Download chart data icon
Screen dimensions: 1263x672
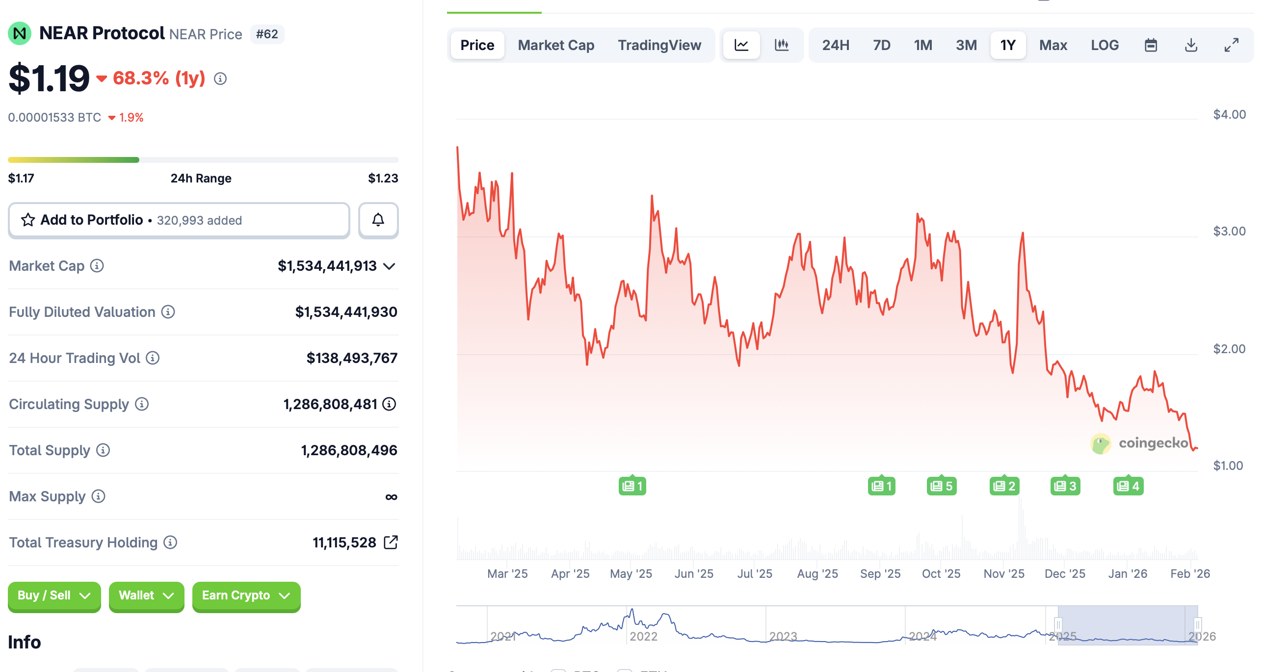point(1191,45)
